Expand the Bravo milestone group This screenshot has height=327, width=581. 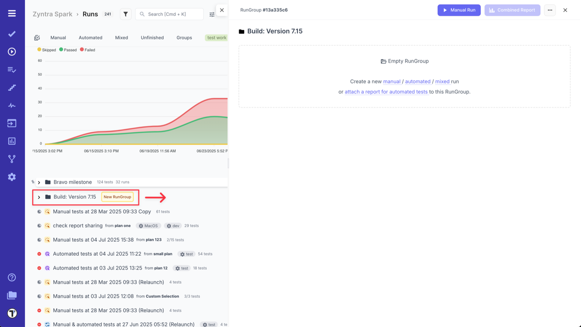click(x=39, y=182)
